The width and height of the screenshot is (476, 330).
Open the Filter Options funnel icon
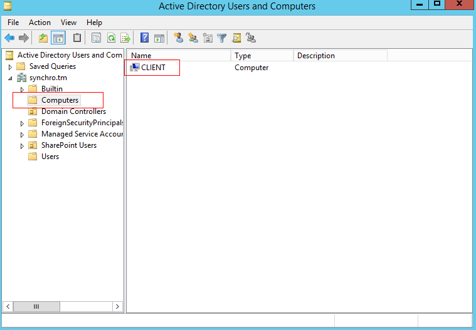coord(222,38)
